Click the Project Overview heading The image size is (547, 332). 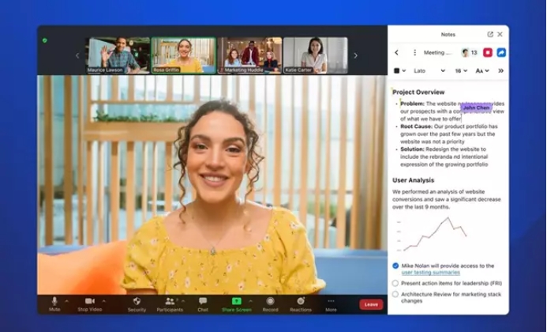(x=418, y=92)
